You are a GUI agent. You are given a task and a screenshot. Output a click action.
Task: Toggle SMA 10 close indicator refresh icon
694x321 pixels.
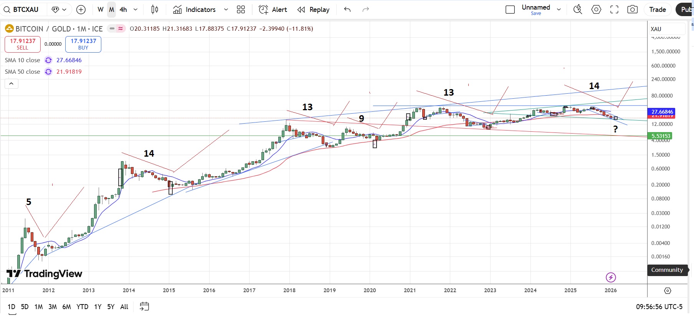click(x=48, y=60)
